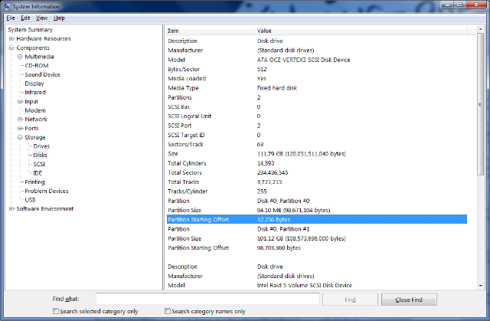The height and width of the screenshot is (321, 490).
Task: Click the details pane scroll up arrow
Action: pyautogui.click(x=480, y=29)
